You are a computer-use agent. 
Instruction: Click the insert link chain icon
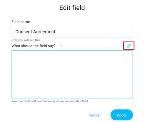pos(129,46)
